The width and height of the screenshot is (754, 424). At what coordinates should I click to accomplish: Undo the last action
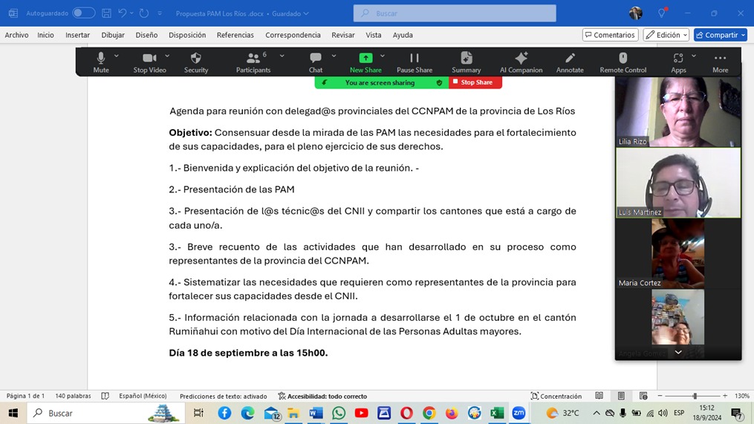pos(122,13)
